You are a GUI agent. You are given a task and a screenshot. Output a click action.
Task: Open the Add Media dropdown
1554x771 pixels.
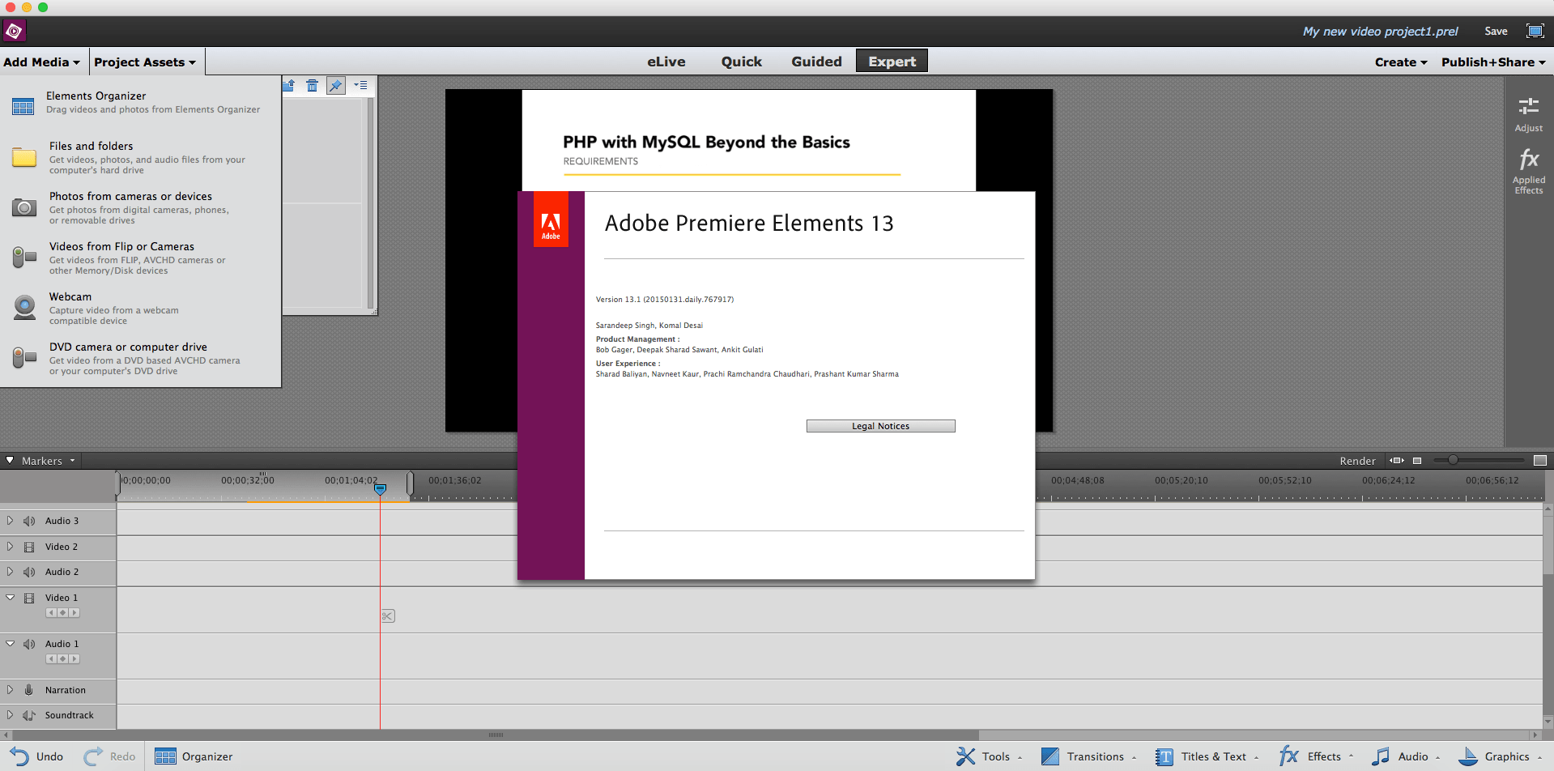tap(42, 62)
